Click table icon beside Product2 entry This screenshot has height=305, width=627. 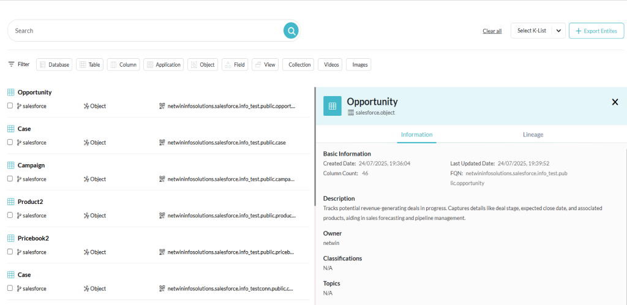coord(10,202)
